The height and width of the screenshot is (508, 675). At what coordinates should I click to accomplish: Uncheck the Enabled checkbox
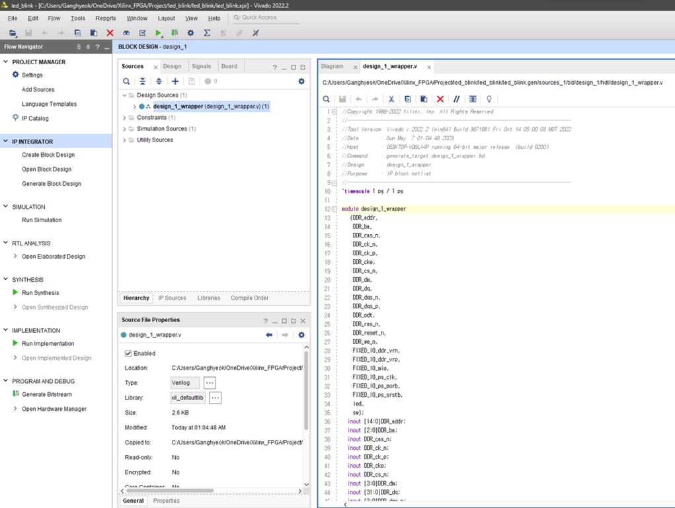click(x=128, y=353)
